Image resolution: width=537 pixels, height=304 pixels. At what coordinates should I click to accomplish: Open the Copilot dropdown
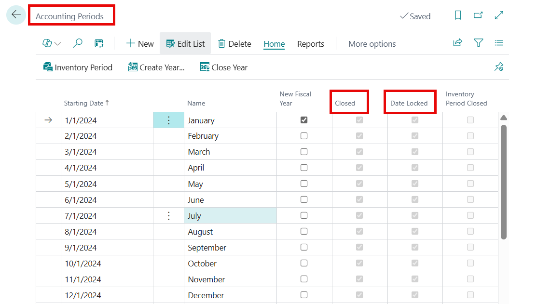[52, 44]
